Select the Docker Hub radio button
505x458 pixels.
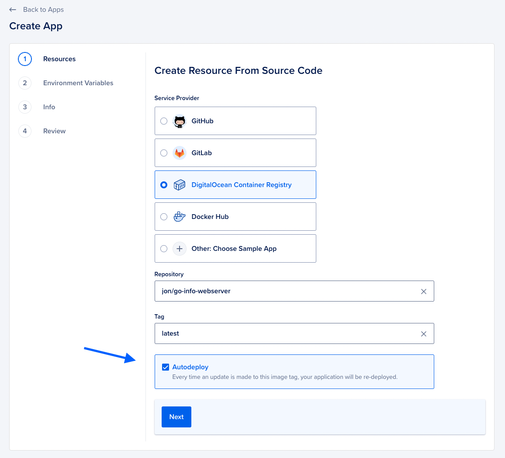pyautogui.click(x=164, y=216)
